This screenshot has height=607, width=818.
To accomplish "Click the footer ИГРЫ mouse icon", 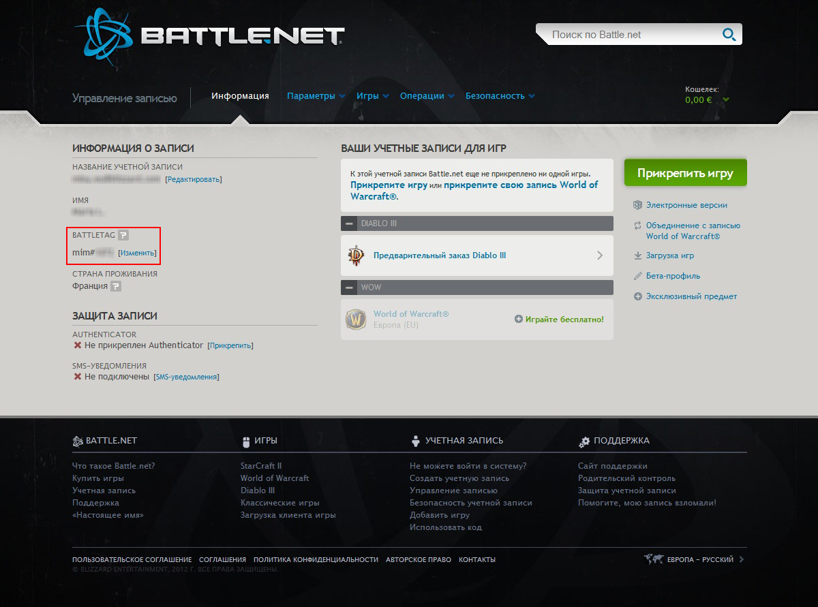I will [246, 441].
